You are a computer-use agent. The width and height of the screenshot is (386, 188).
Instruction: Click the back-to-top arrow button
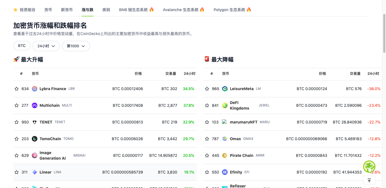369,180
